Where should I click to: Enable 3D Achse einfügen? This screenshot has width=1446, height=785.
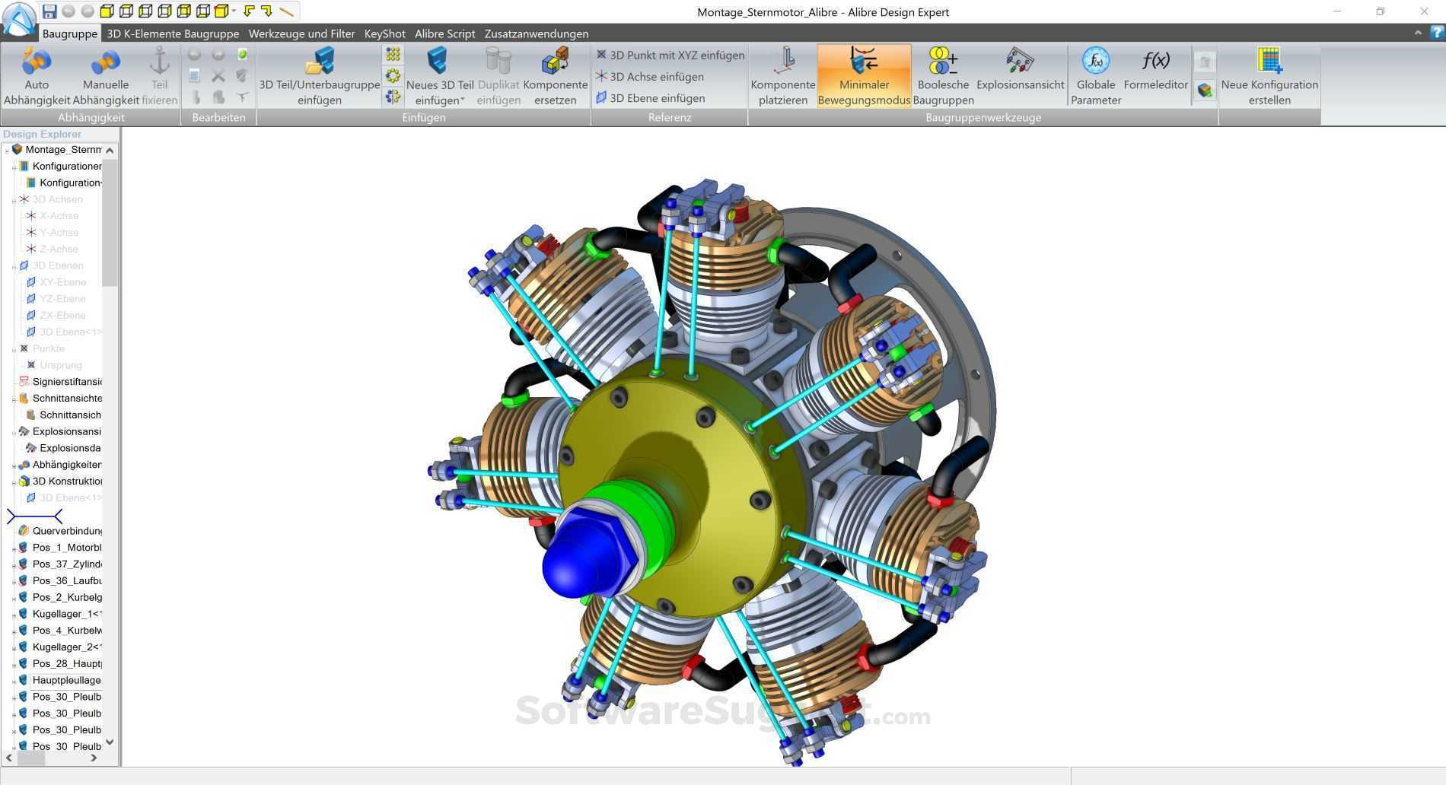point(654,76)
